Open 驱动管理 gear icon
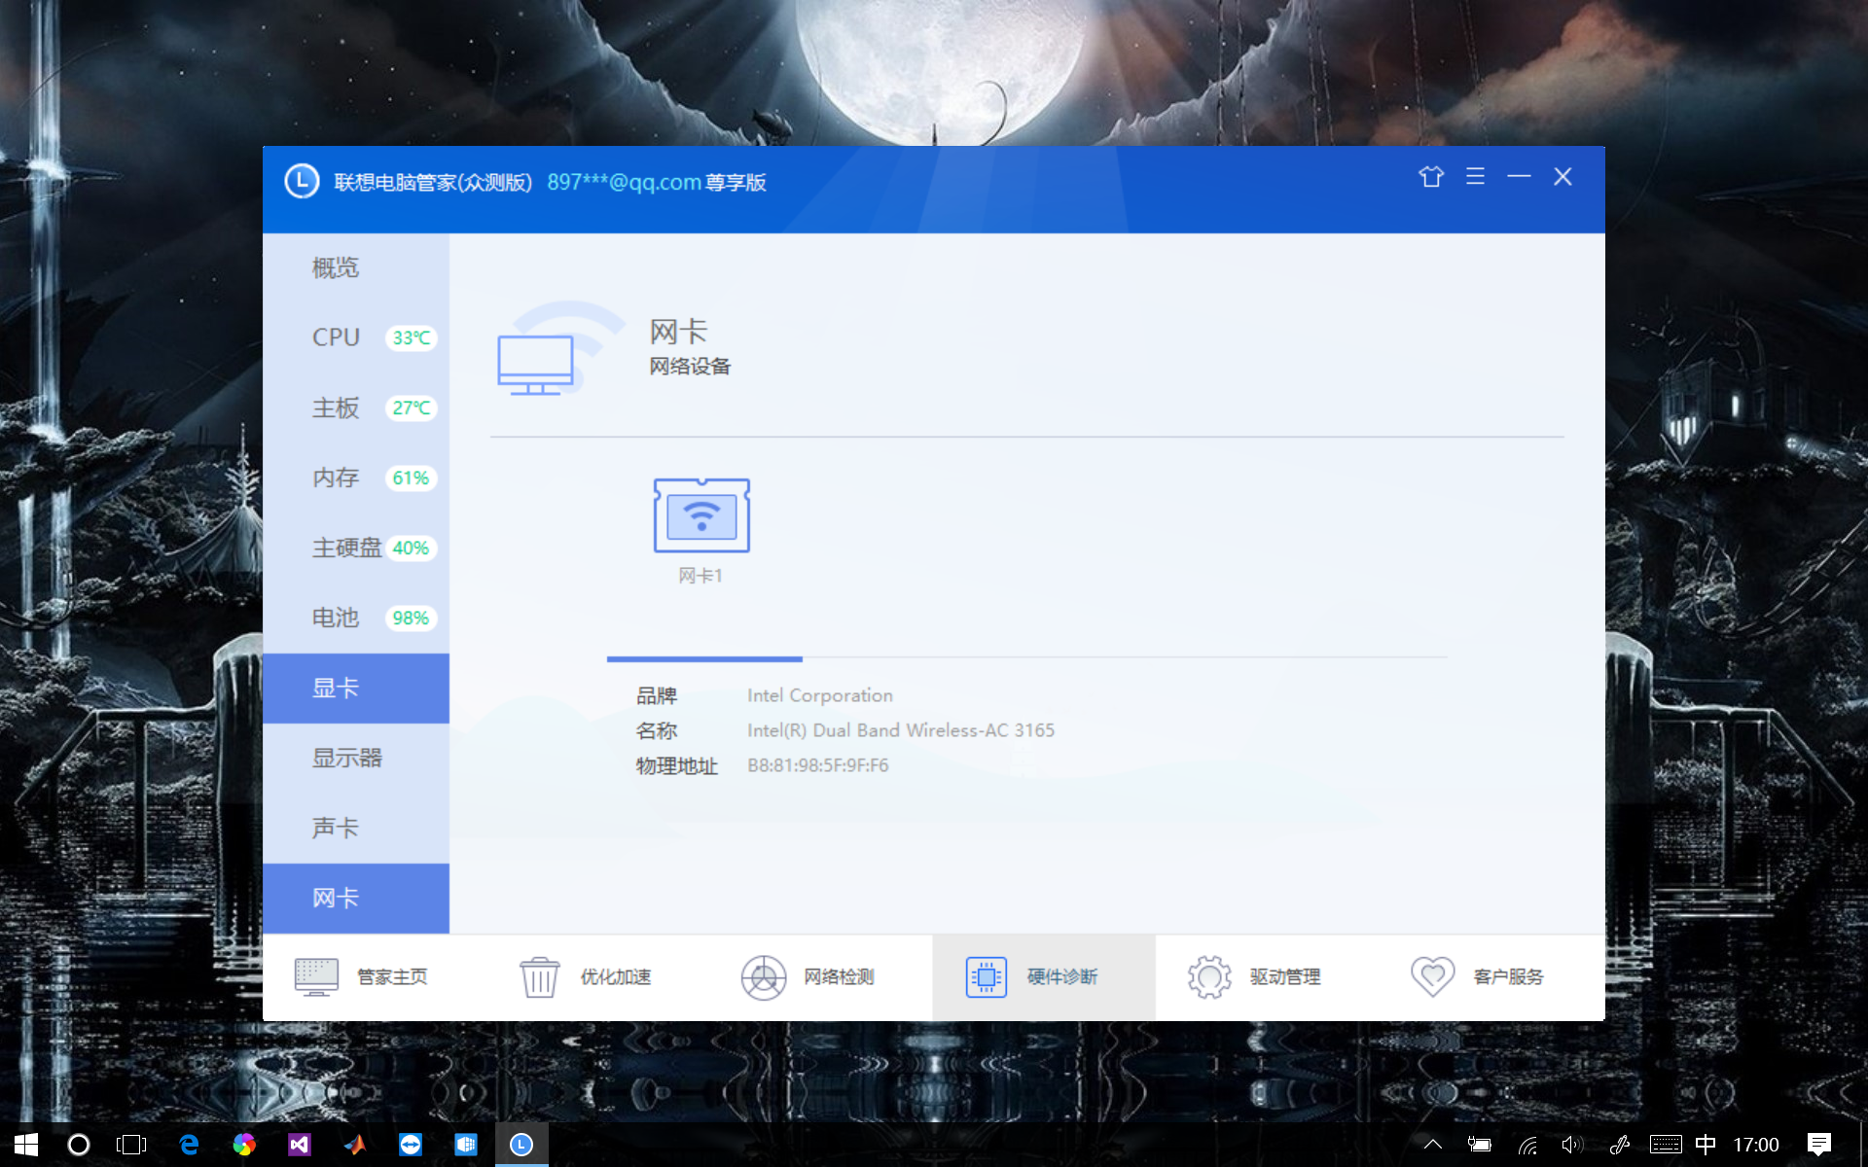Viewport: 1868px width, 1167px height. (x=1209, y=977)
